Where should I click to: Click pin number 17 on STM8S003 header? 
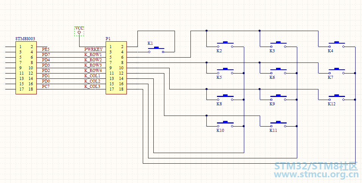click(22, 89)
